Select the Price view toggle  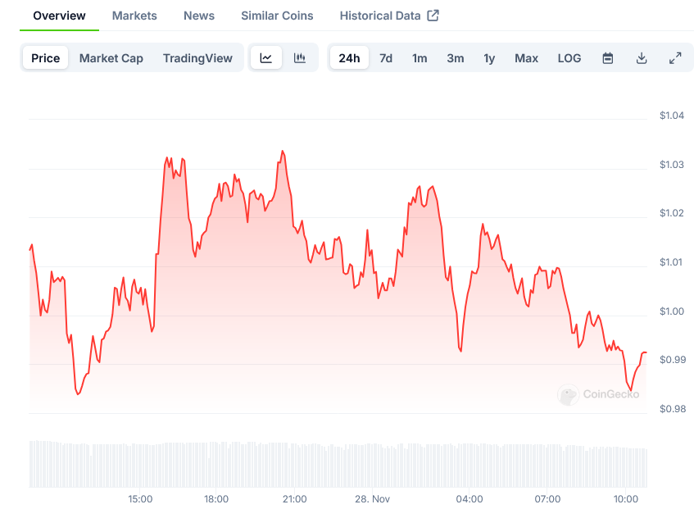46,58
